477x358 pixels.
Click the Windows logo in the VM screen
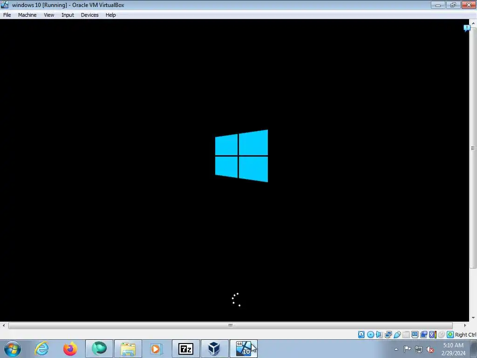click(242, 156)
